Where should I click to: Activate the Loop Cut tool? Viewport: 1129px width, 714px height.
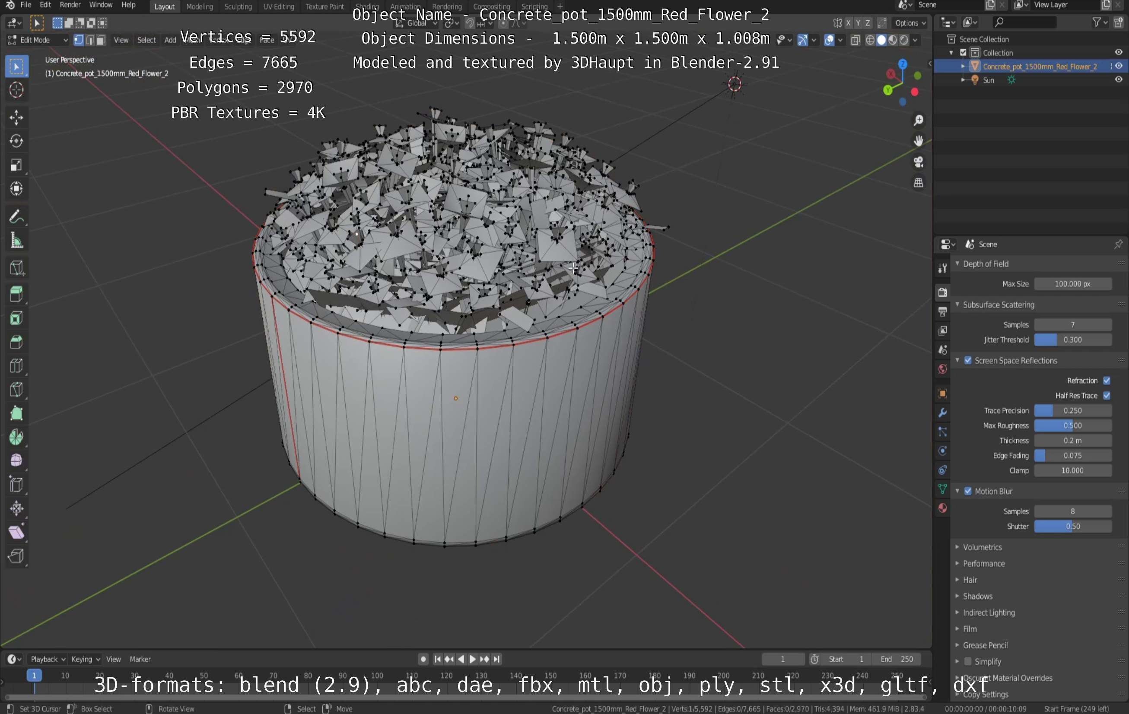16,366
